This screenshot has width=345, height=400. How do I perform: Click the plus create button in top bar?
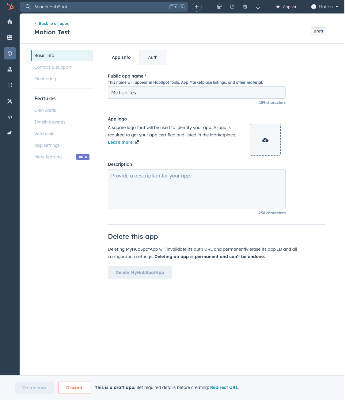tap(197, 7)
